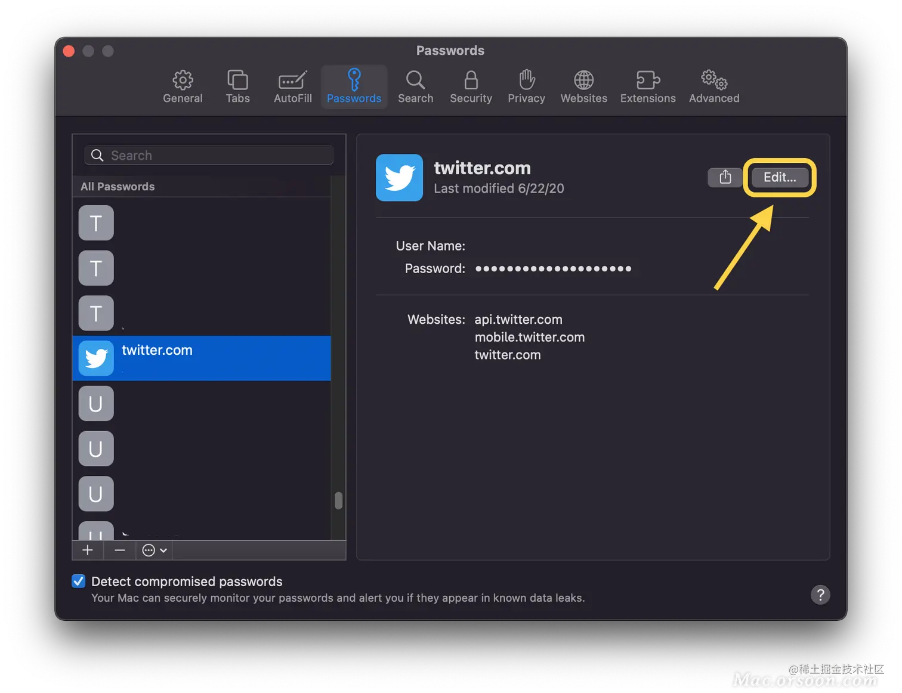The width and height of the screenshot is (902, 693).
Task: Switch to the Tabs preferences pane
Action: tap(237, 87)
